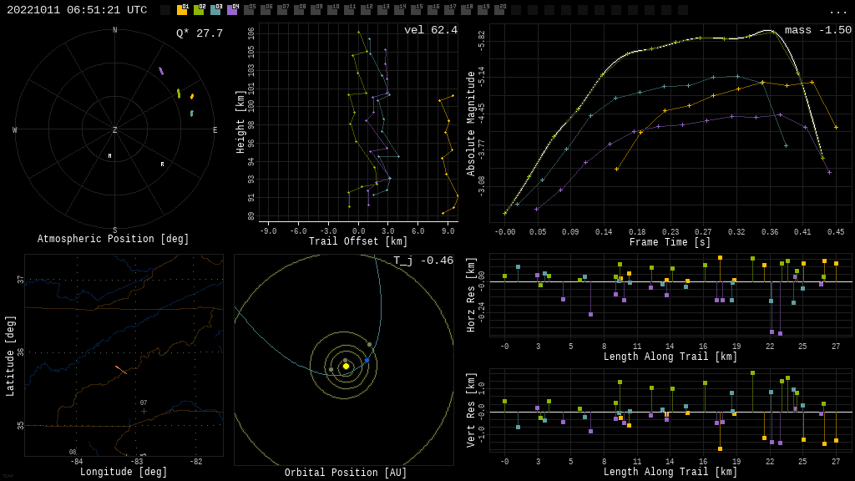Click the mass -1.50 label
The image size is (855, 481).
[x=817, y=30]
